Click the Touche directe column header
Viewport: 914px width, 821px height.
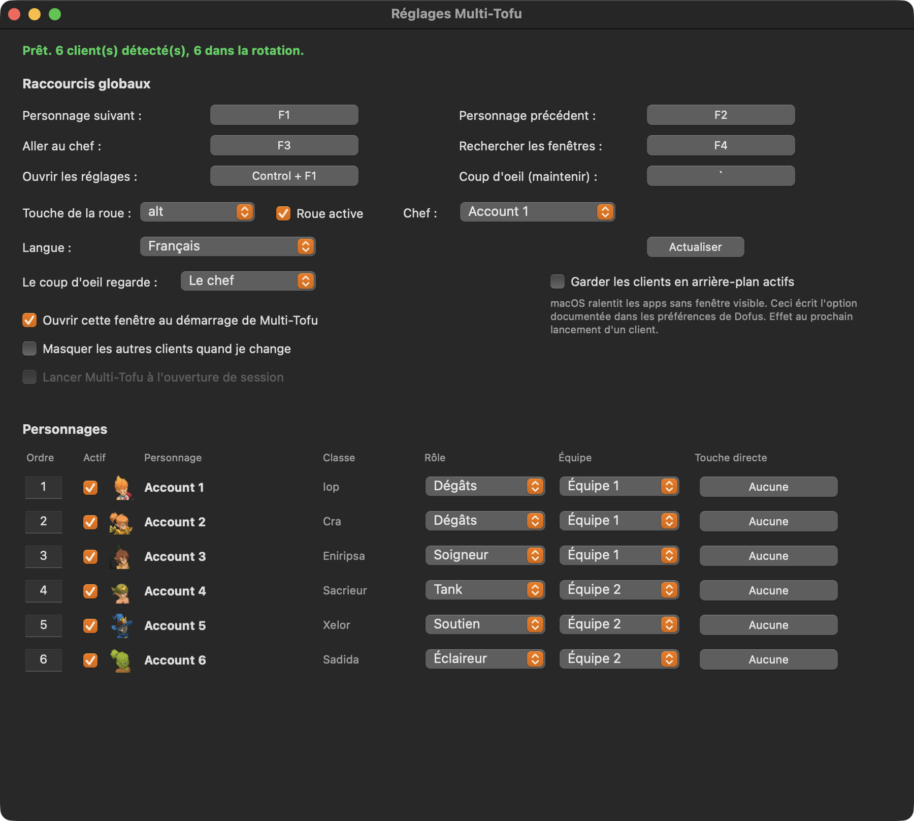tap(731, 458)
